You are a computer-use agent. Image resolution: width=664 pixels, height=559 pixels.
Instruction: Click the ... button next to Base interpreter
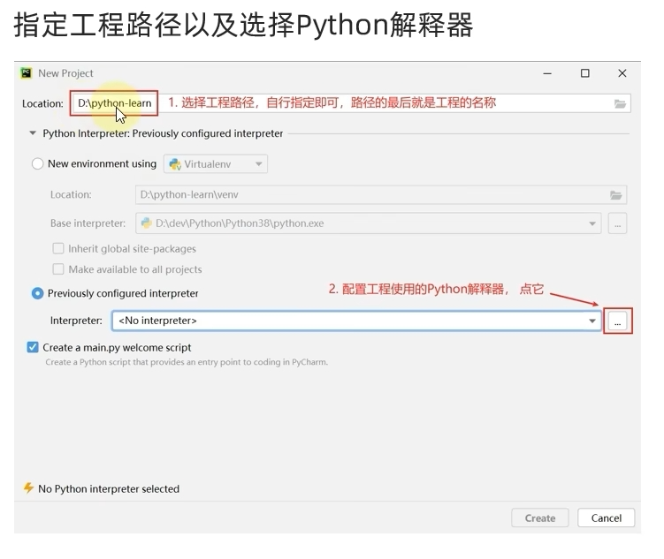tap(617, 223)
